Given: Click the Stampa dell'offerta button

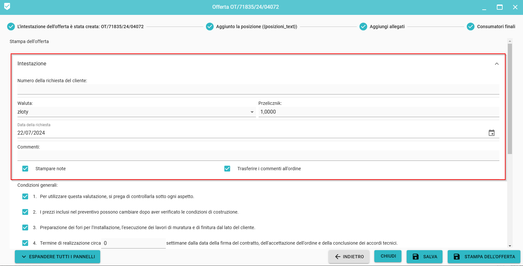Looking at the screenshot, I should click(484, 257).
